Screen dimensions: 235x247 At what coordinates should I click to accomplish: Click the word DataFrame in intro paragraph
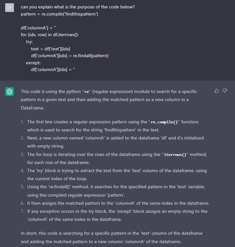[x=33, y=108]
